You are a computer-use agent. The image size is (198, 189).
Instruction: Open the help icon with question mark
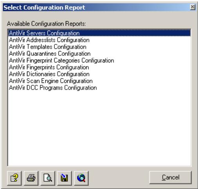(x=14, y=178)
